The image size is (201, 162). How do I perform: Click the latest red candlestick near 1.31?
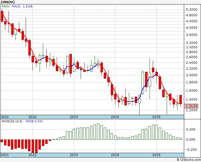pyautogui.click(x=181, y=99)
